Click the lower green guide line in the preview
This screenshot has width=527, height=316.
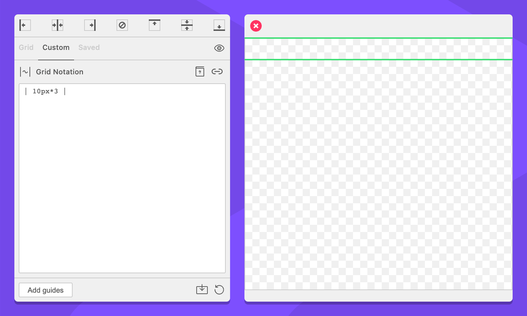pos(378,60)
